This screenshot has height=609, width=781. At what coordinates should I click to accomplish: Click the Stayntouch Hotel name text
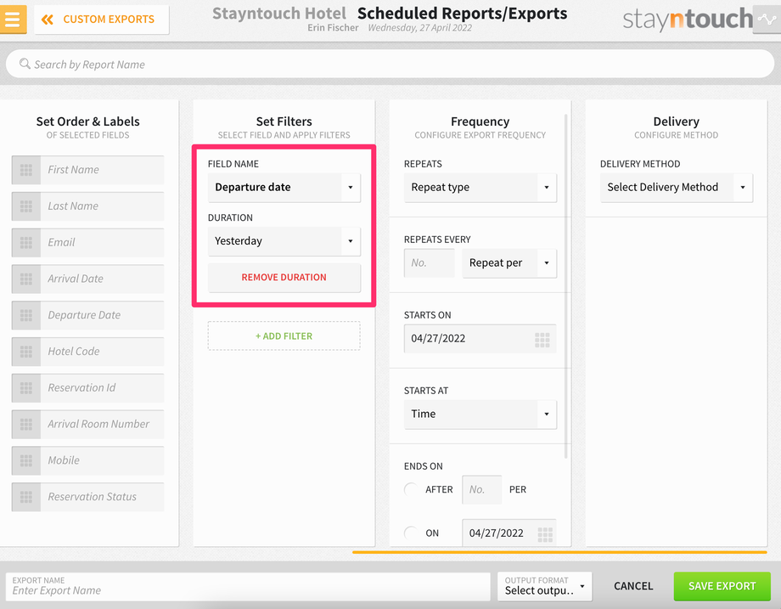tap(279, 14)
